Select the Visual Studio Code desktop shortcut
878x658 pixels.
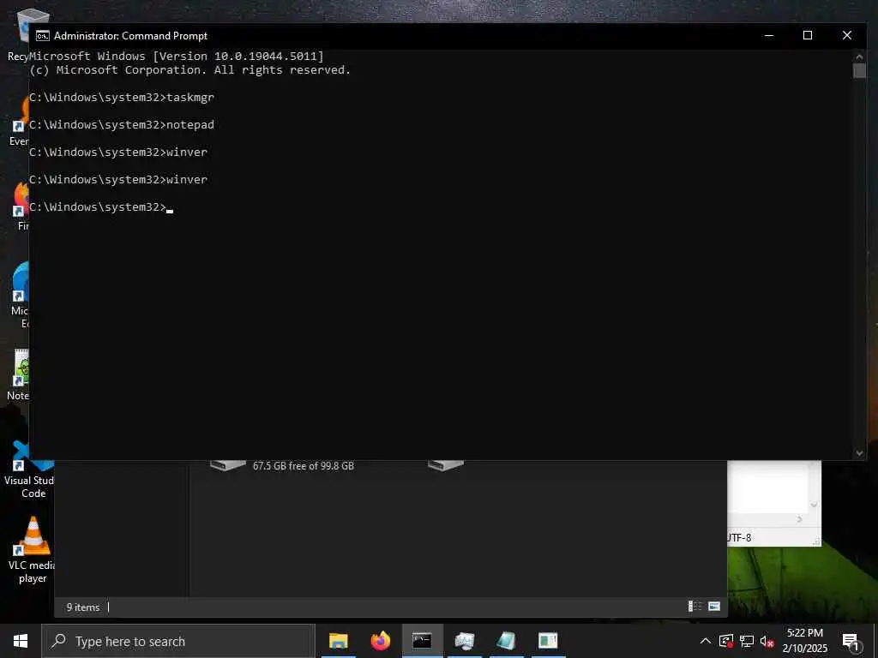[x=29, y=470]
